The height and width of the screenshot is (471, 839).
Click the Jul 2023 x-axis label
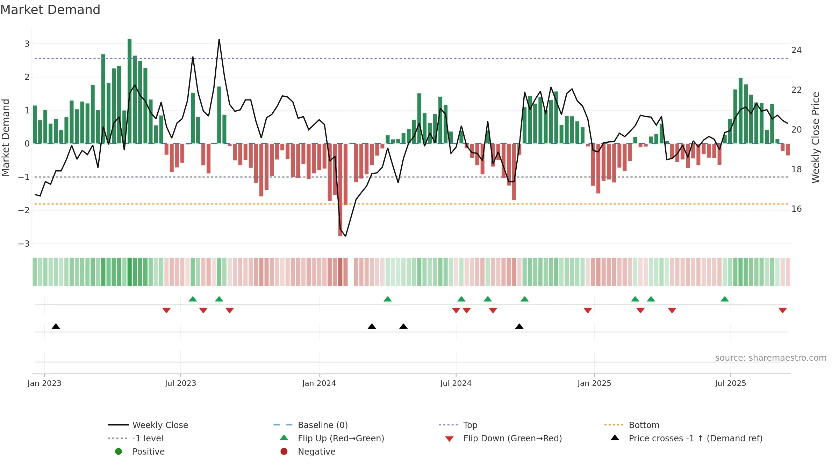(180, 383)
